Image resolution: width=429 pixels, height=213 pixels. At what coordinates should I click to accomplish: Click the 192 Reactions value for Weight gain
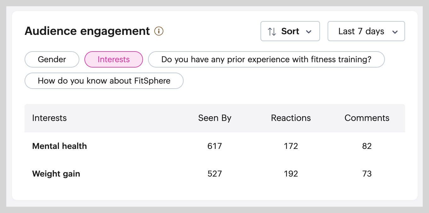[291, 174]
